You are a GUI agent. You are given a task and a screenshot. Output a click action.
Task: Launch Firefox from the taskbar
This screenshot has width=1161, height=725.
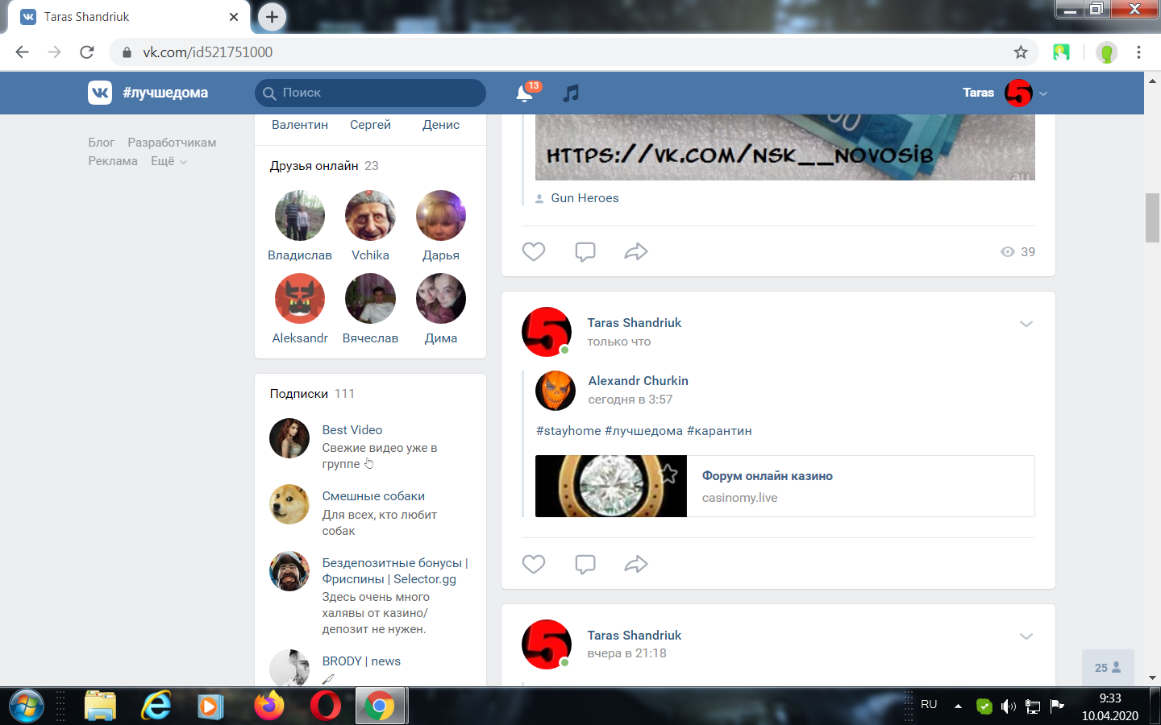click(x=268, y=706)
